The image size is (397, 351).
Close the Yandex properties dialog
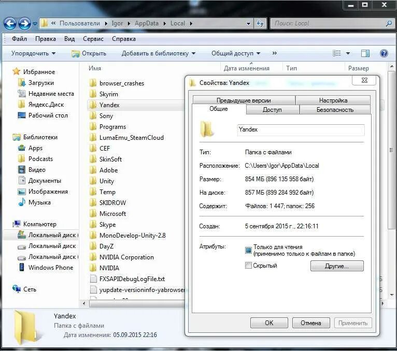(x=364, y=80)
